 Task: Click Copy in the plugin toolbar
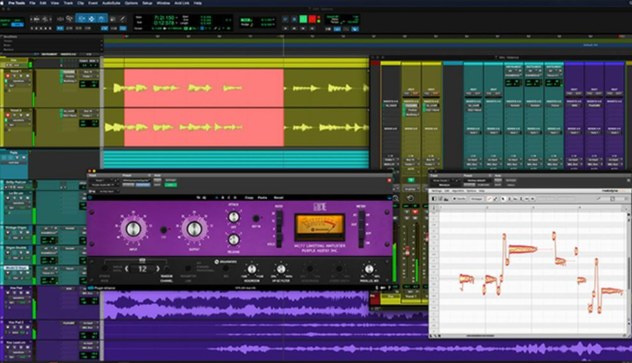(x=249, y=198)
